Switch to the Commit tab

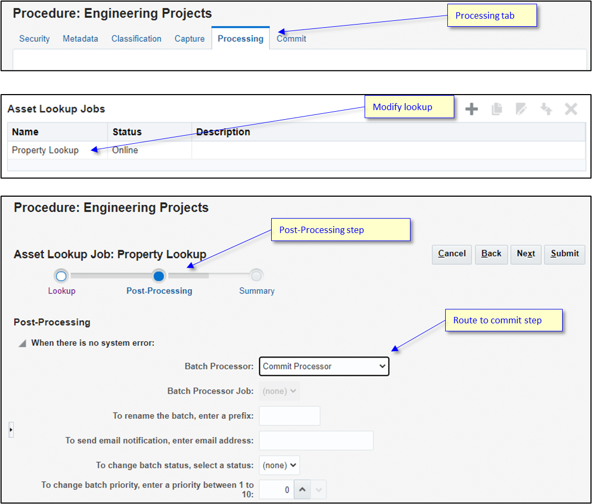click(291, 38)
